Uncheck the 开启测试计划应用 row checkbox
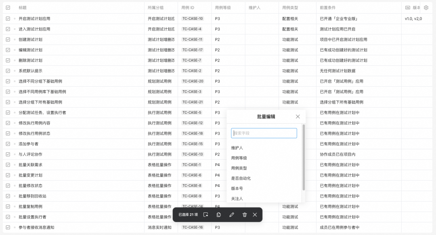The height and width of the screenshot is (235, 436). [8, 19]
